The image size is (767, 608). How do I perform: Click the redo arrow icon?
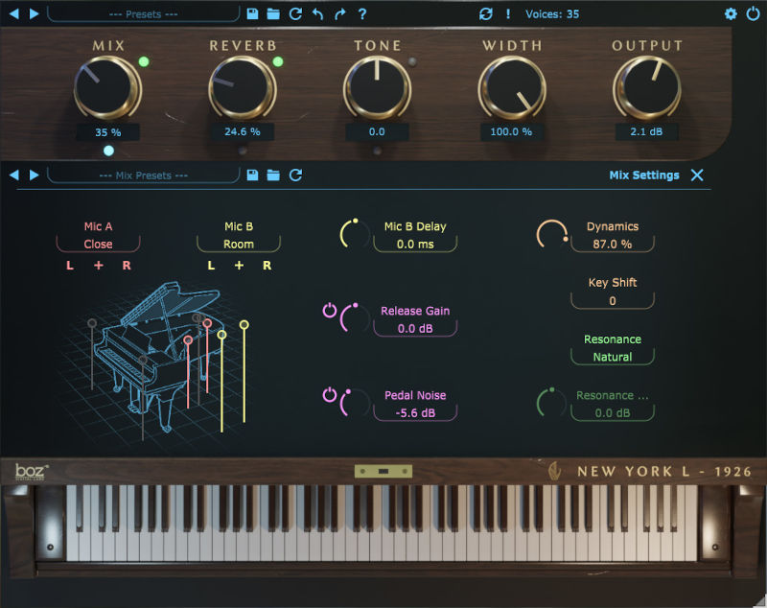tap(339, 14)
